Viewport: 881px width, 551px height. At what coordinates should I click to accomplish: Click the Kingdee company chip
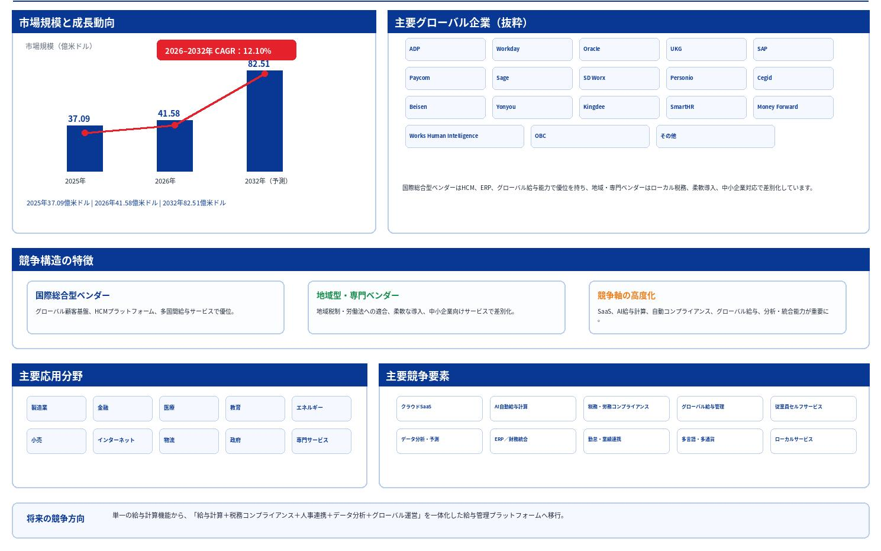[x=619, y=107]
